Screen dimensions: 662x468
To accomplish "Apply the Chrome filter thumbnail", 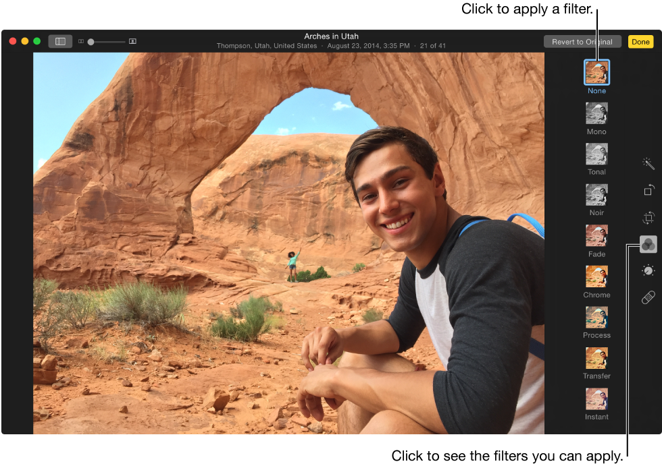I will click(596, 276).
